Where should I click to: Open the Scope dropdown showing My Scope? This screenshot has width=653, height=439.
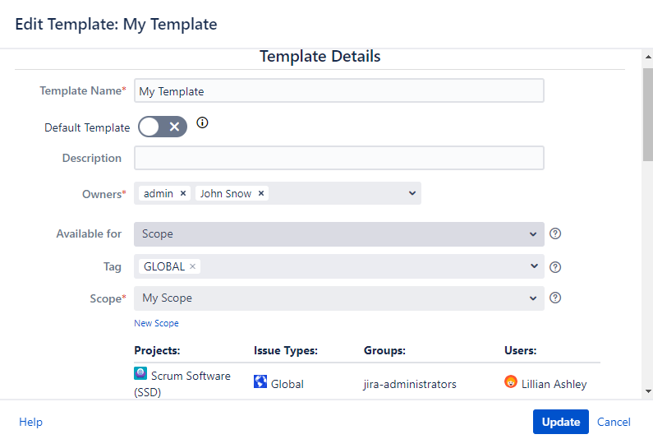click(338, 298)
